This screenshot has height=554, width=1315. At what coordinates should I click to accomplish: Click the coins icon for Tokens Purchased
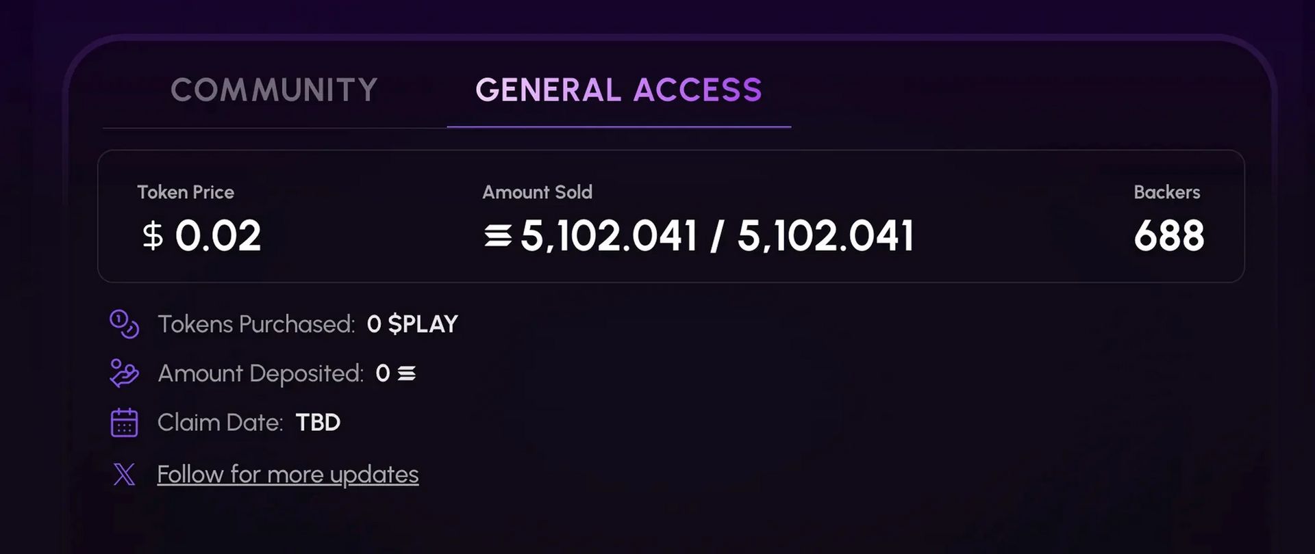[125, 324]
